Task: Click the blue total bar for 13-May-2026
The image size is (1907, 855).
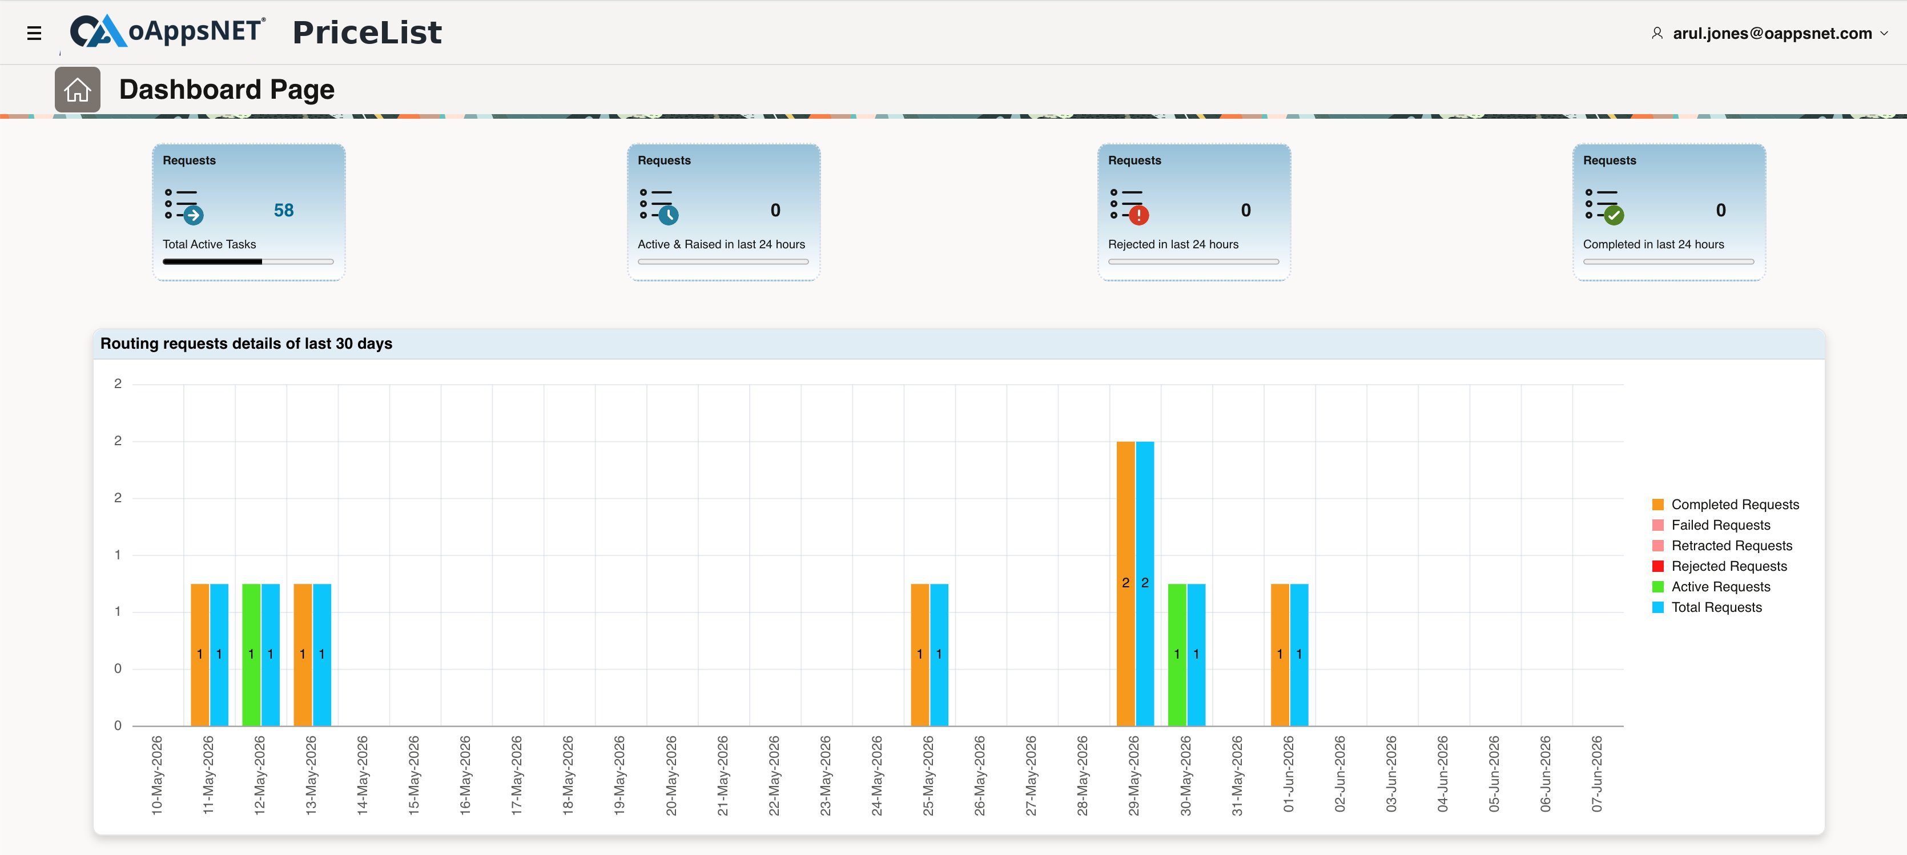Action: pos(322,655)
